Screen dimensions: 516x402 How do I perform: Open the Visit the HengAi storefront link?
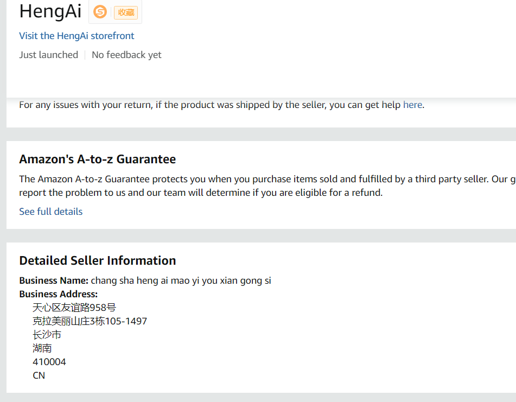[x=77, y=36]
